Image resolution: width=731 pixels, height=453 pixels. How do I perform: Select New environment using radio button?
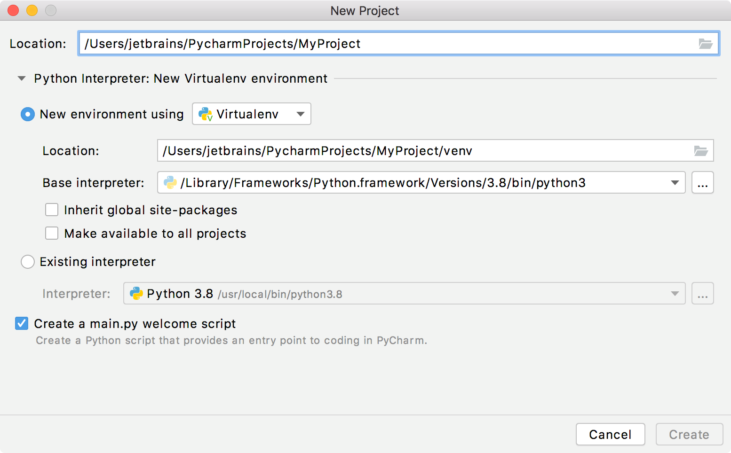tap(28, 114)
